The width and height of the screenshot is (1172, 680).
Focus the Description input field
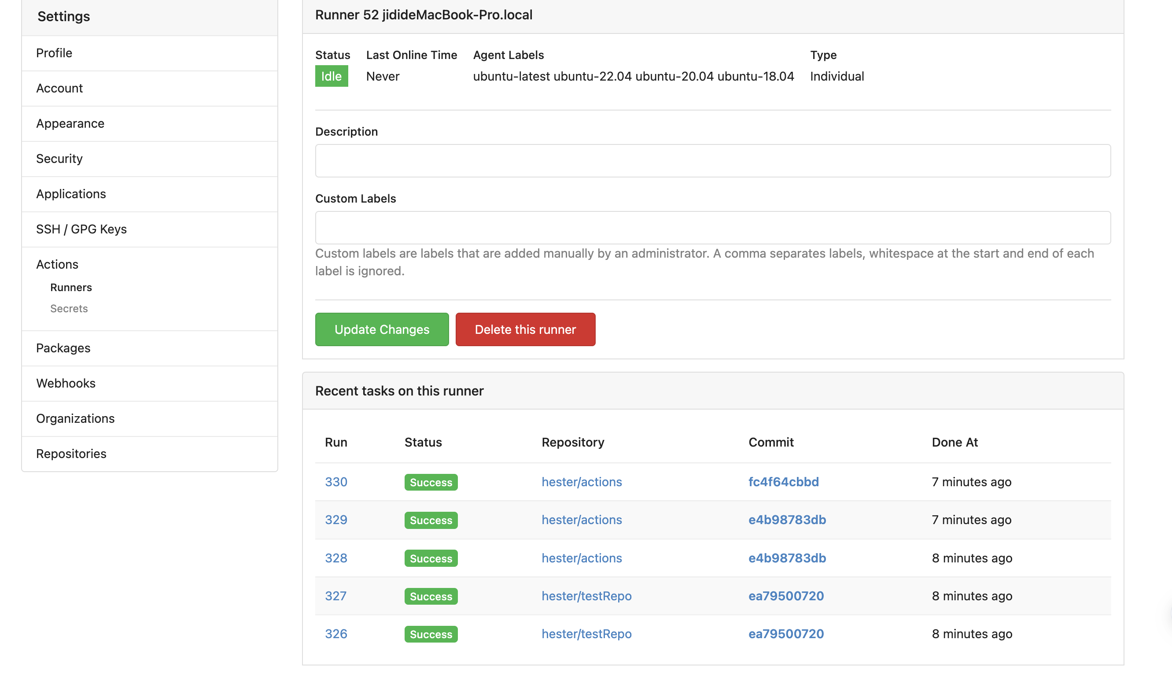[x=713, y=161]
